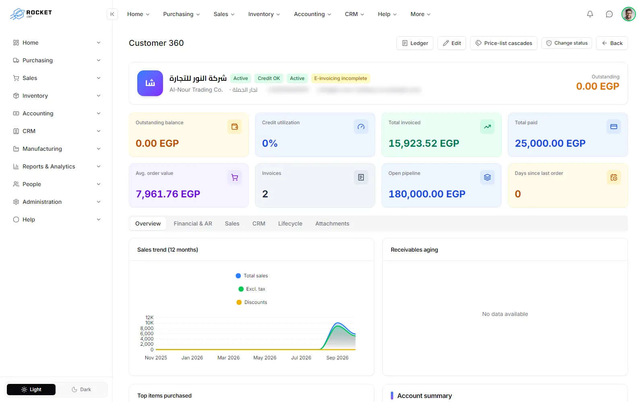Click the Administration gear icon in sidebar
Screen dimensions: 644x402
coord(16,202)
